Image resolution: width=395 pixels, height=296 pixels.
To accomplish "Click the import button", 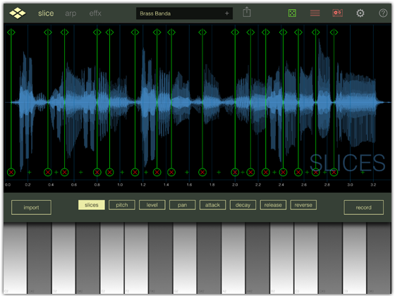I will pyautogui.click(x=31, y=208).
